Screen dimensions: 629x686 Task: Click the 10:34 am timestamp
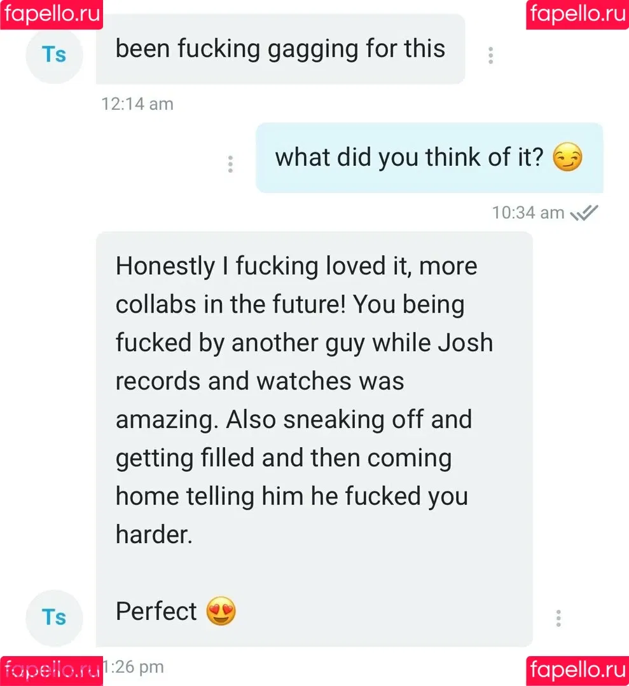[529, 213]
